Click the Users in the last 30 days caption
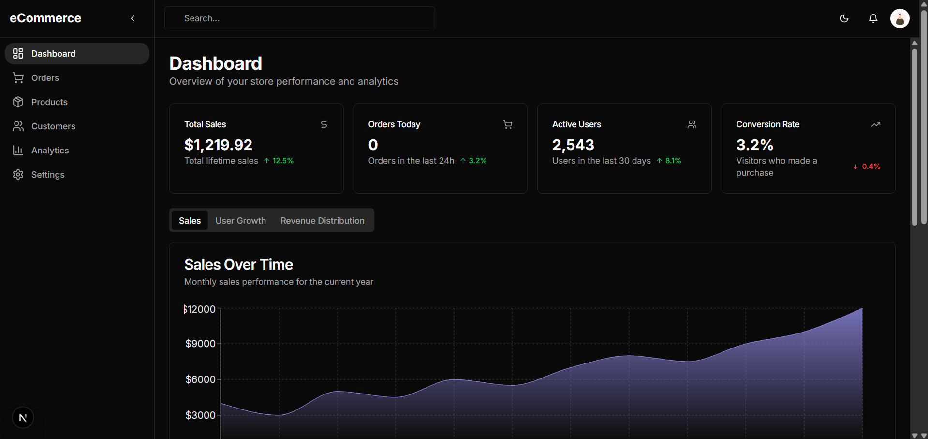 602,161
